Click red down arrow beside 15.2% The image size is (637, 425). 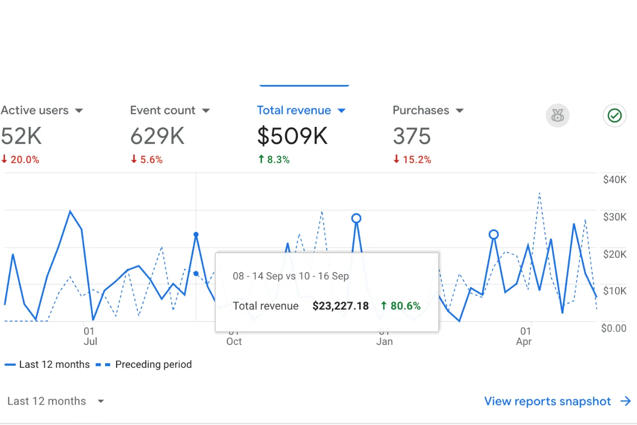396,160
